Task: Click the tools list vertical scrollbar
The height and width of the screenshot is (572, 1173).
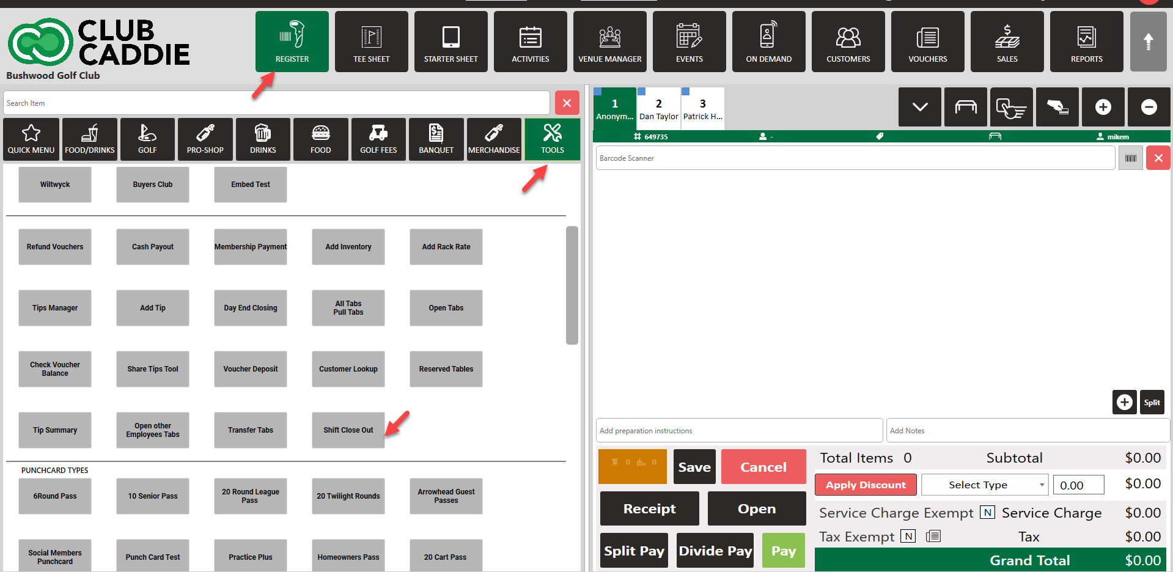Action: (572, 285)
